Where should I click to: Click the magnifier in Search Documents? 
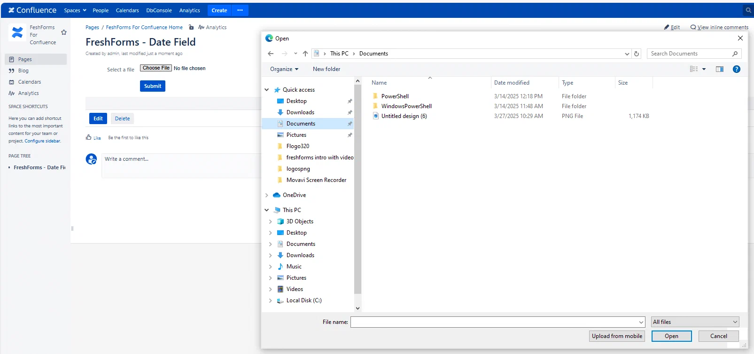[735, 54]
